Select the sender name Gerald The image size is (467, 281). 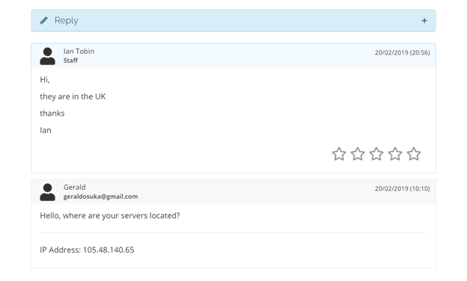coord(74,187)
